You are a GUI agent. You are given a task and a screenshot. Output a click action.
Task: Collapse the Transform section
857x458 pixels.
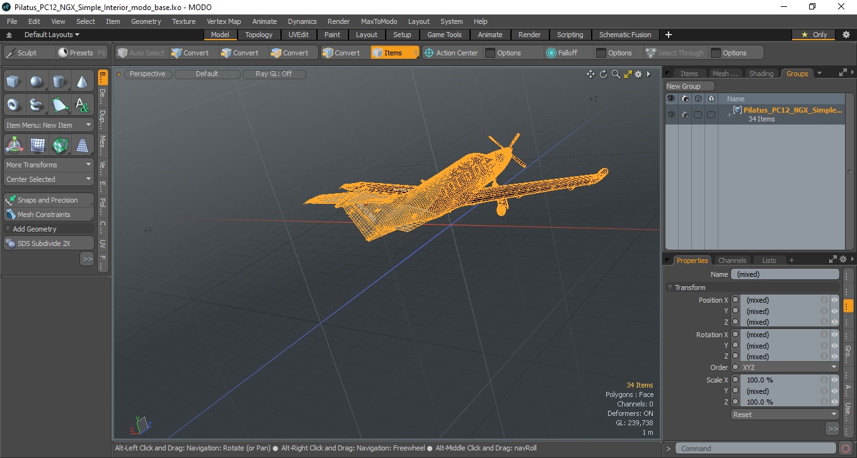point(670,288)
